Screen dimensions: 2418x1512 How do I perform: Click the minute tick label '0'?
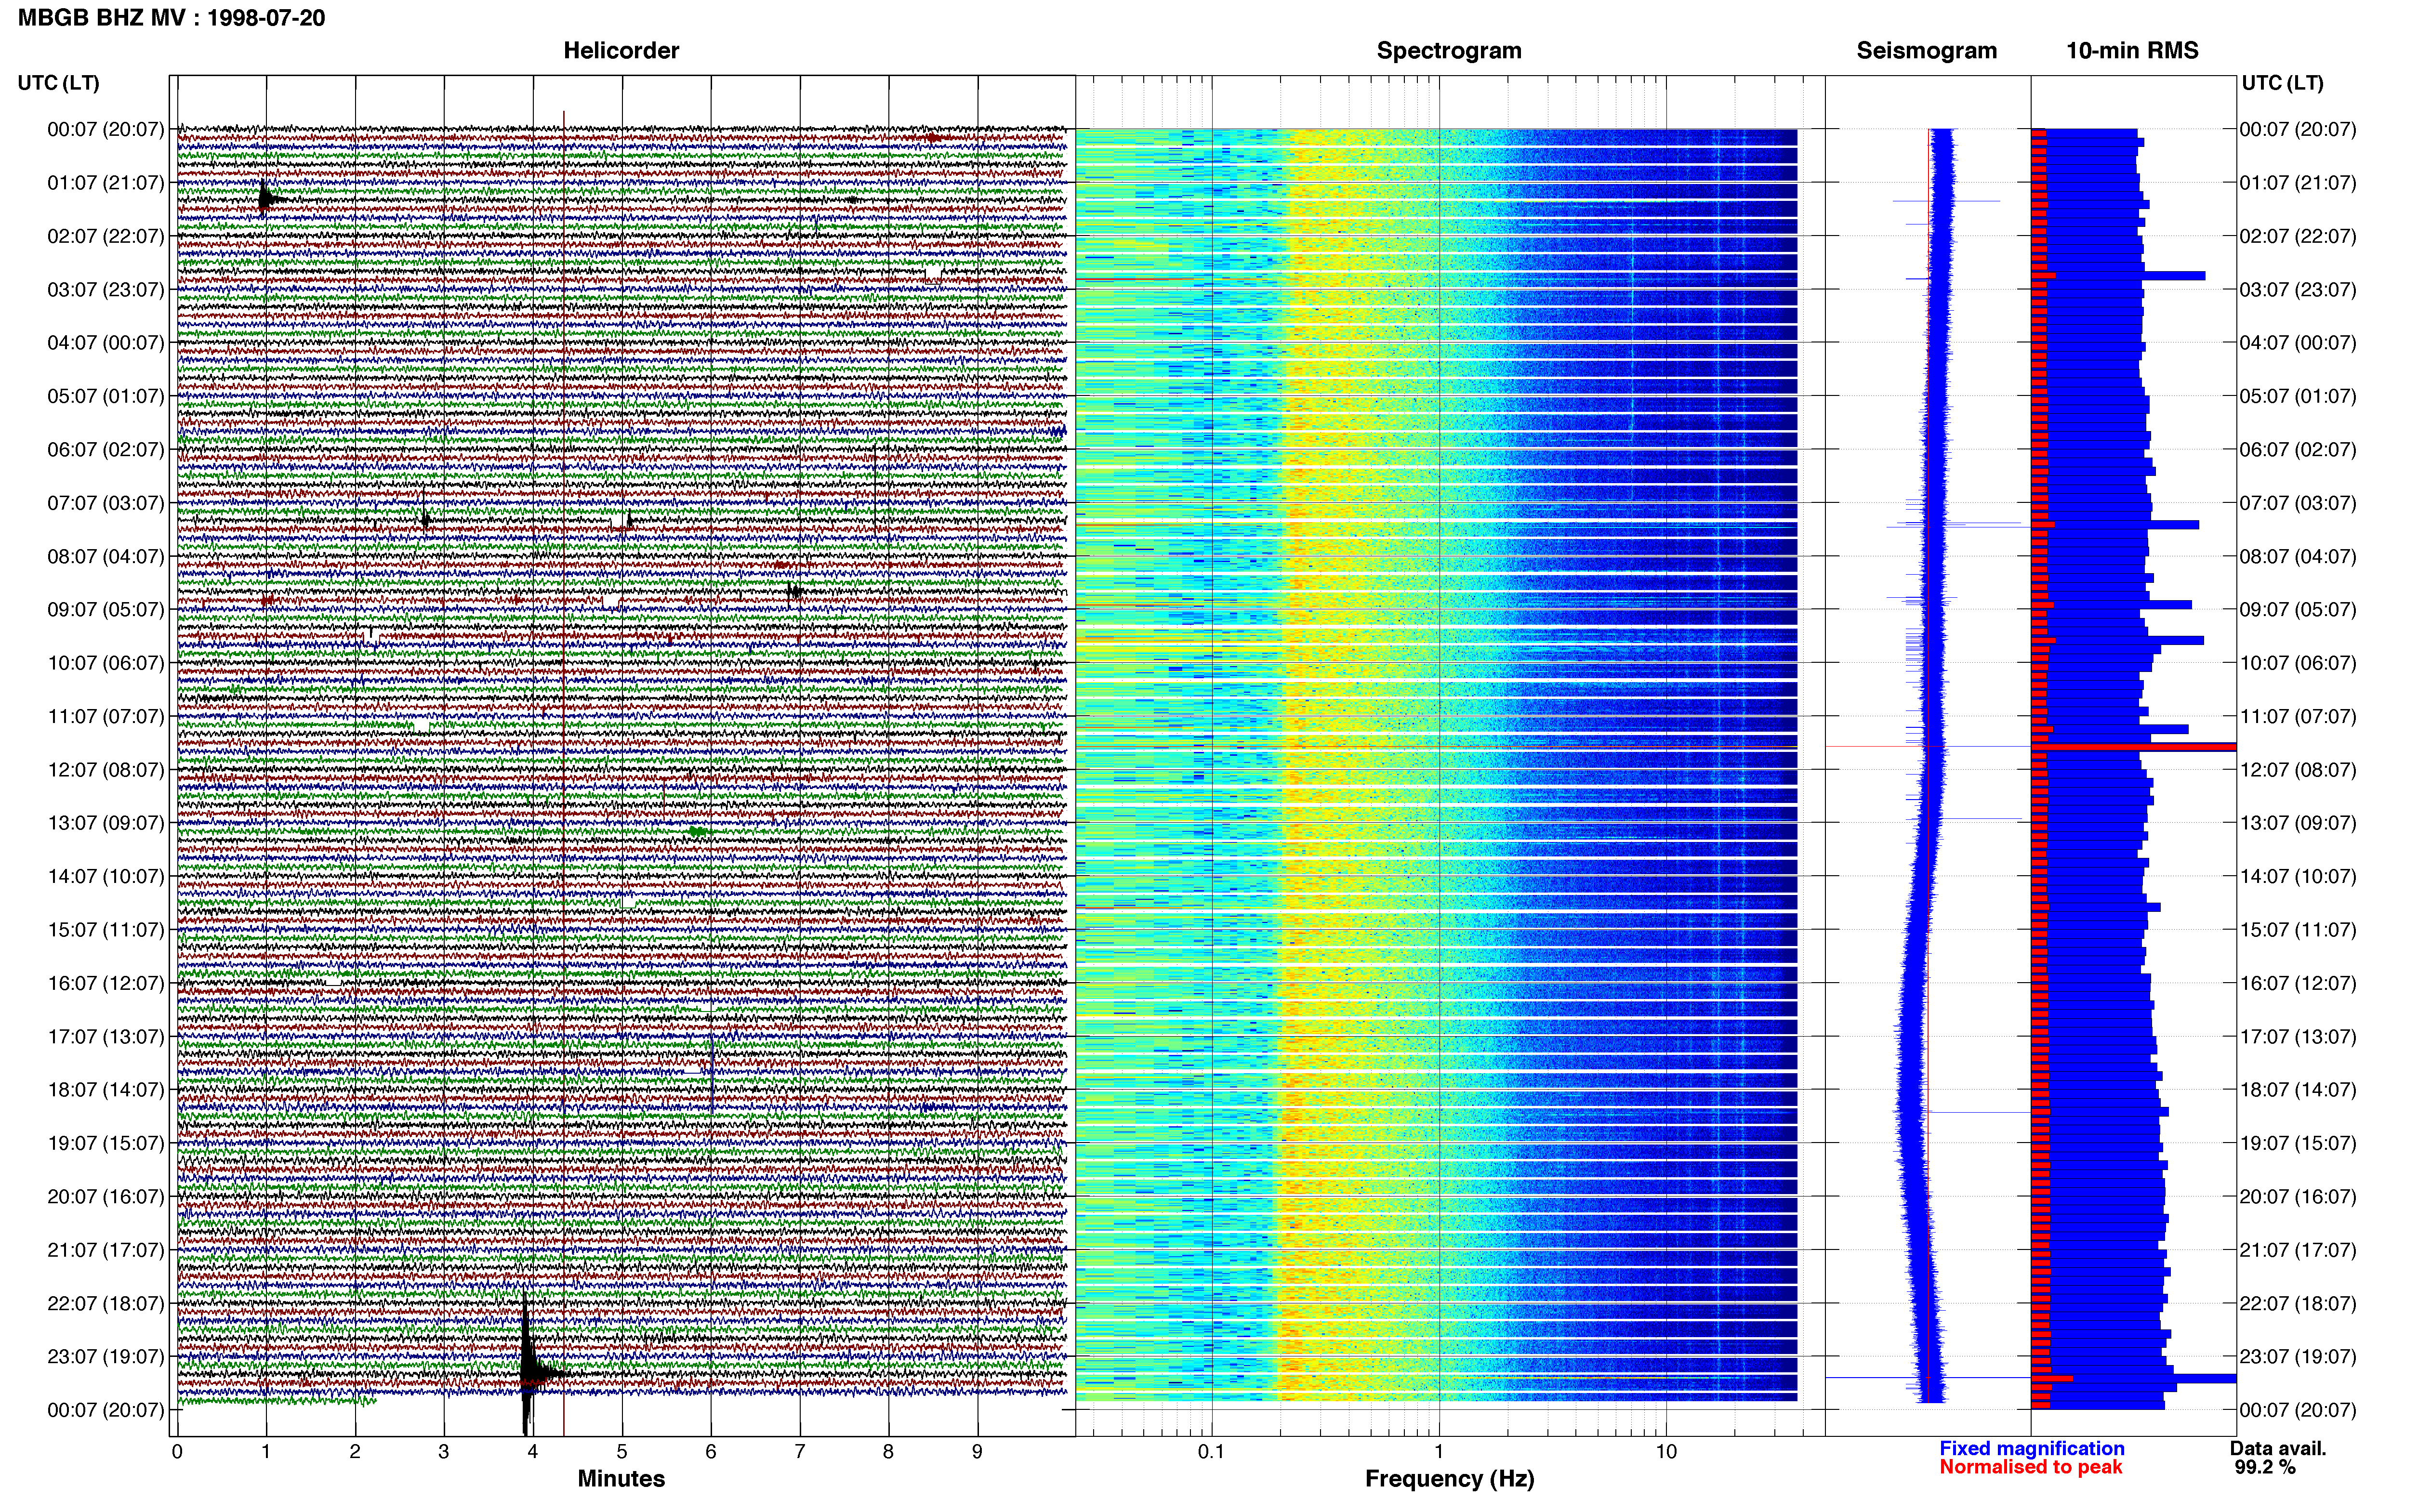pos(177,1452)
